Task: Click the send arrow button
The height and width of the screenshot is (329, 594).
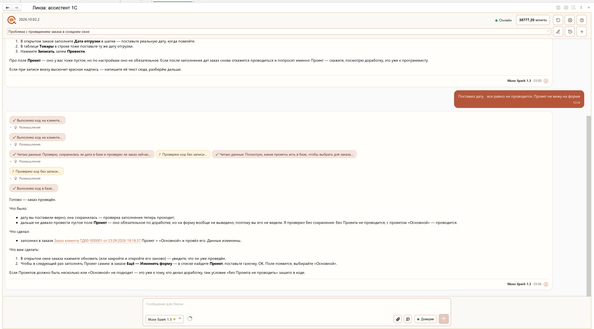Action: pyautogui.click(x=444, y=319)
